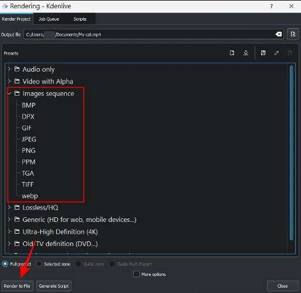Click the help question mark icon
Image resolution: width=301 pixels, height=293 pixels.
click(x=272, y=6)
